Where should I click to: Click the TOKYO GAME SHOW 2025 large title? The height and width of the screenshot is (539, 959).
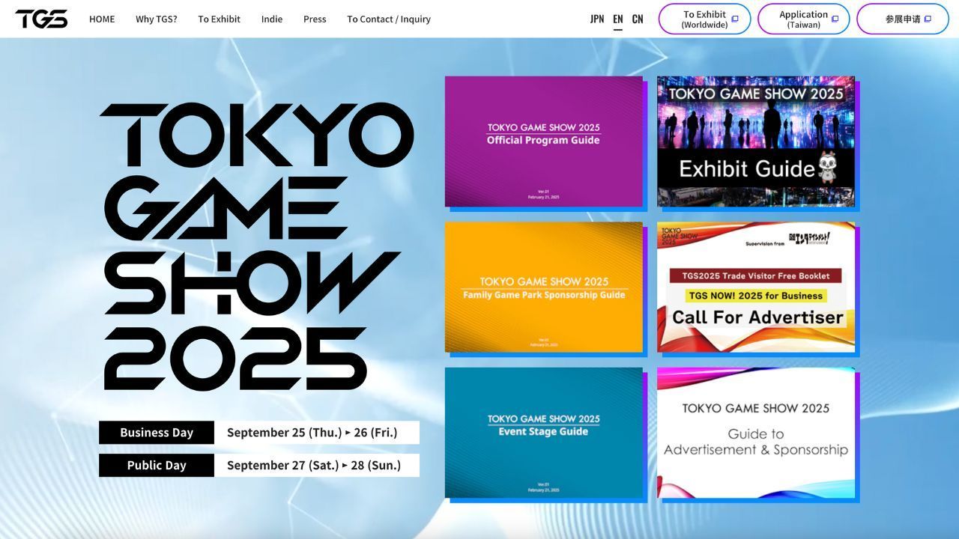(256, 246)
